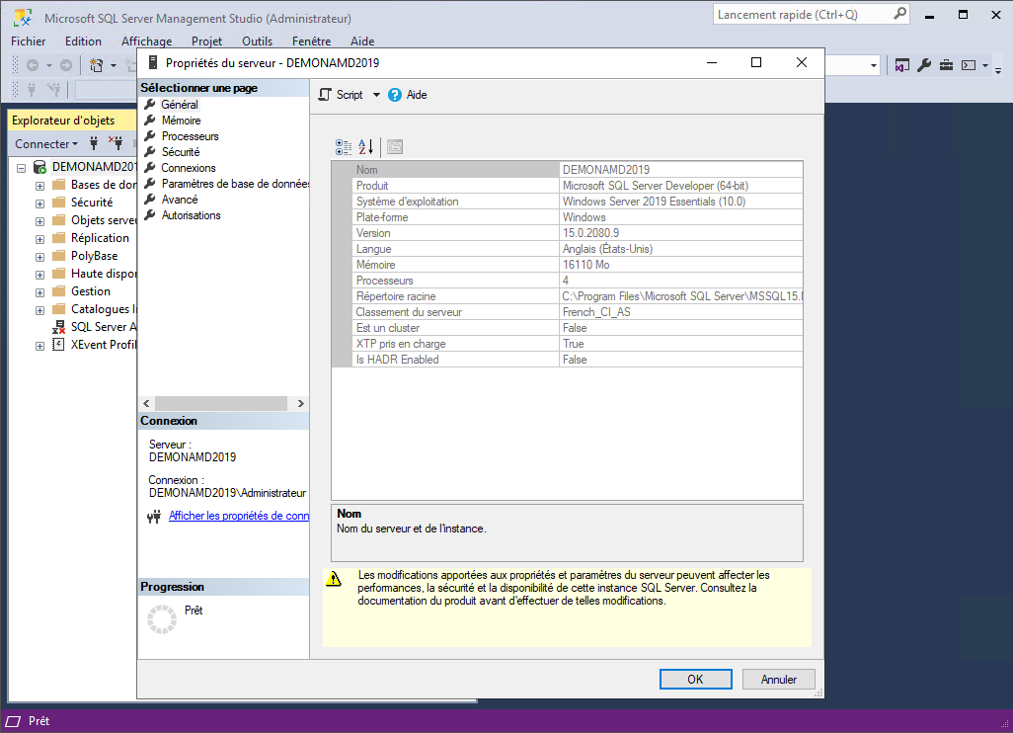Select the Paramètres de base de données page

tap(235, 184)
